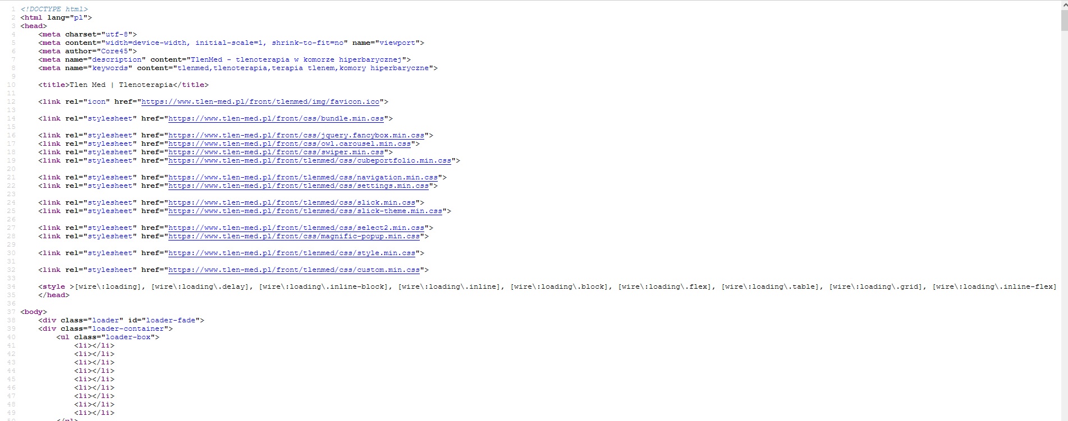
Task: Open the slick-theme.min.css link
Action: (305, 211)
